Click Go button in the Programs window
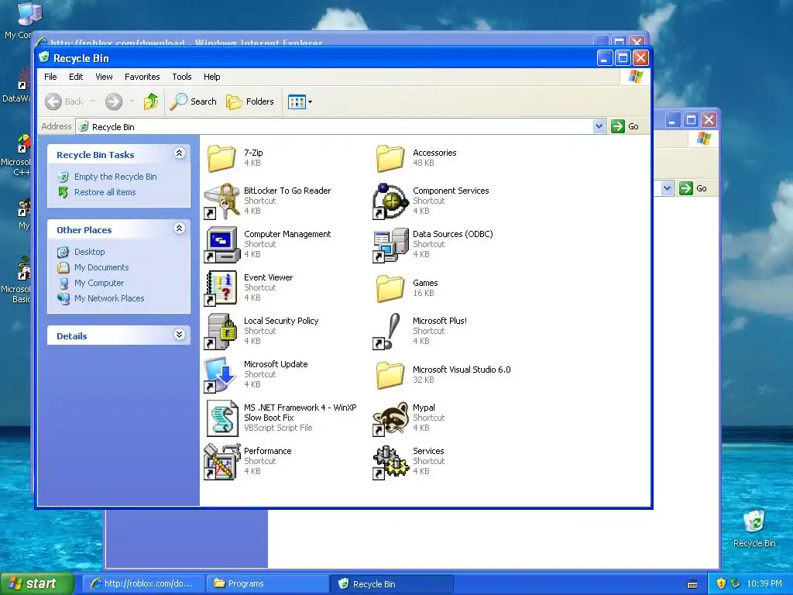Viewport: 793px width, 595px height. (693, 189)
